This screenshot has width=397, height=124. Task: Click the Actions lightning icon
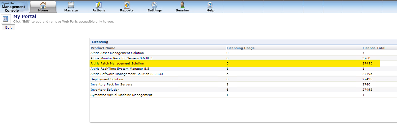[x=99, y=5]
